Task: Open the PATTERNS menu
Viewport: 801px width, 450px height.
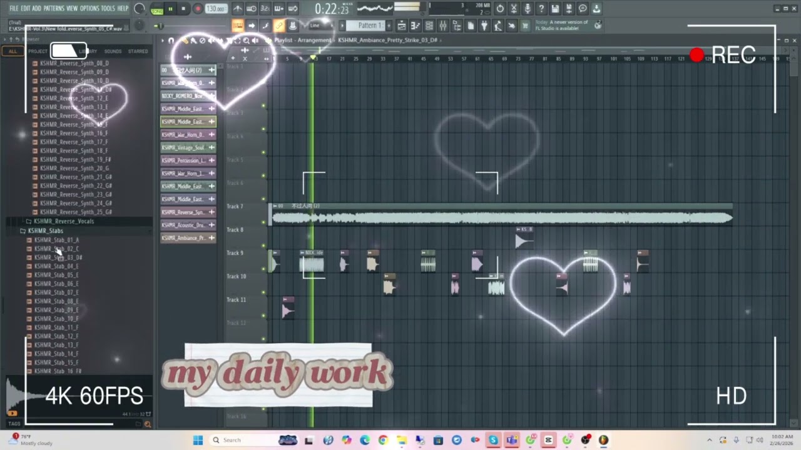Action: [54, 8]
